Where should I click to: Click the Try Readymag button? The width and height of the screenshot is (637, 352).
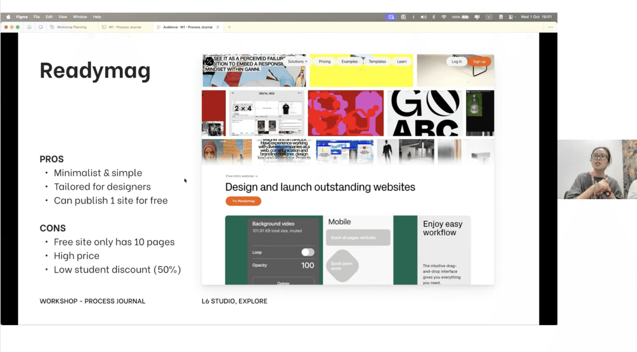(x=243, y=201)
